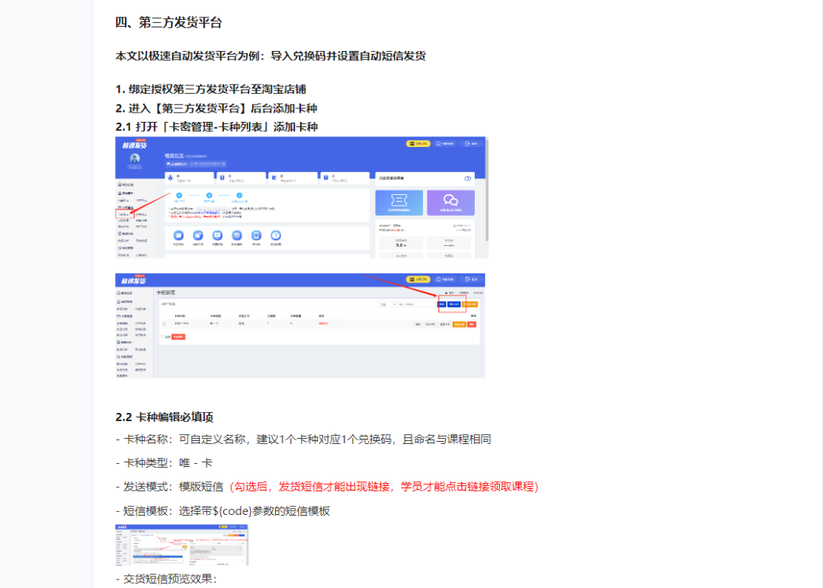Click step circle 3 in the dashboard screenshot
Viewport: 823px width, 588px height.
(239, 195)
